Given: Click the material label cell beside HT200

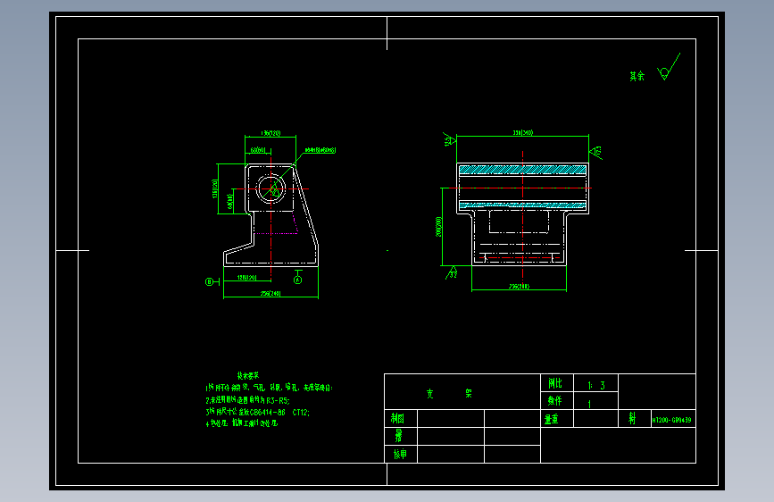Looking at the screenshot, I should click(635, 419).
